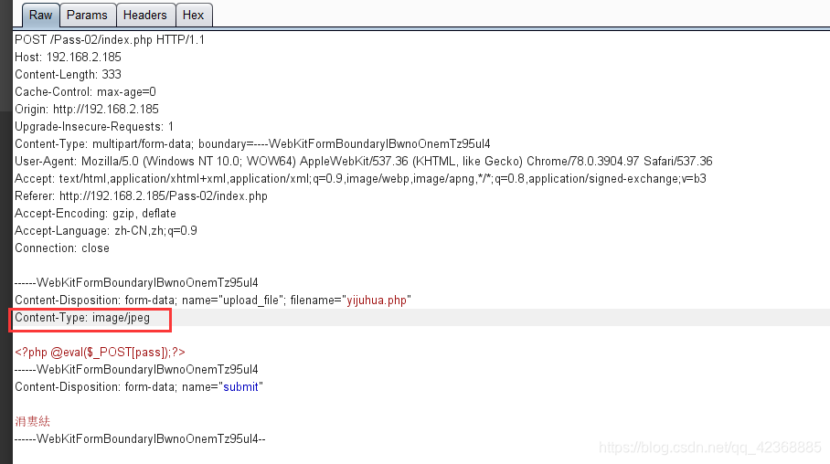Viewport: 830px width, 464px height.
Task: Click the User-Agent header line
Action: tap(364, 162)
